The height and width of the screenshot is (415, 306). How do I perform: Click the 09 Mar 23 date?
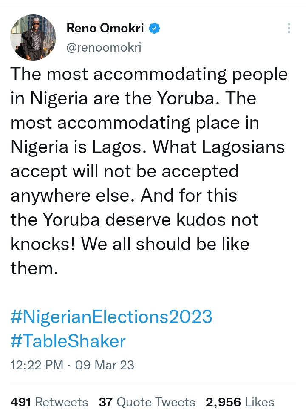click(x=105, y=365)
